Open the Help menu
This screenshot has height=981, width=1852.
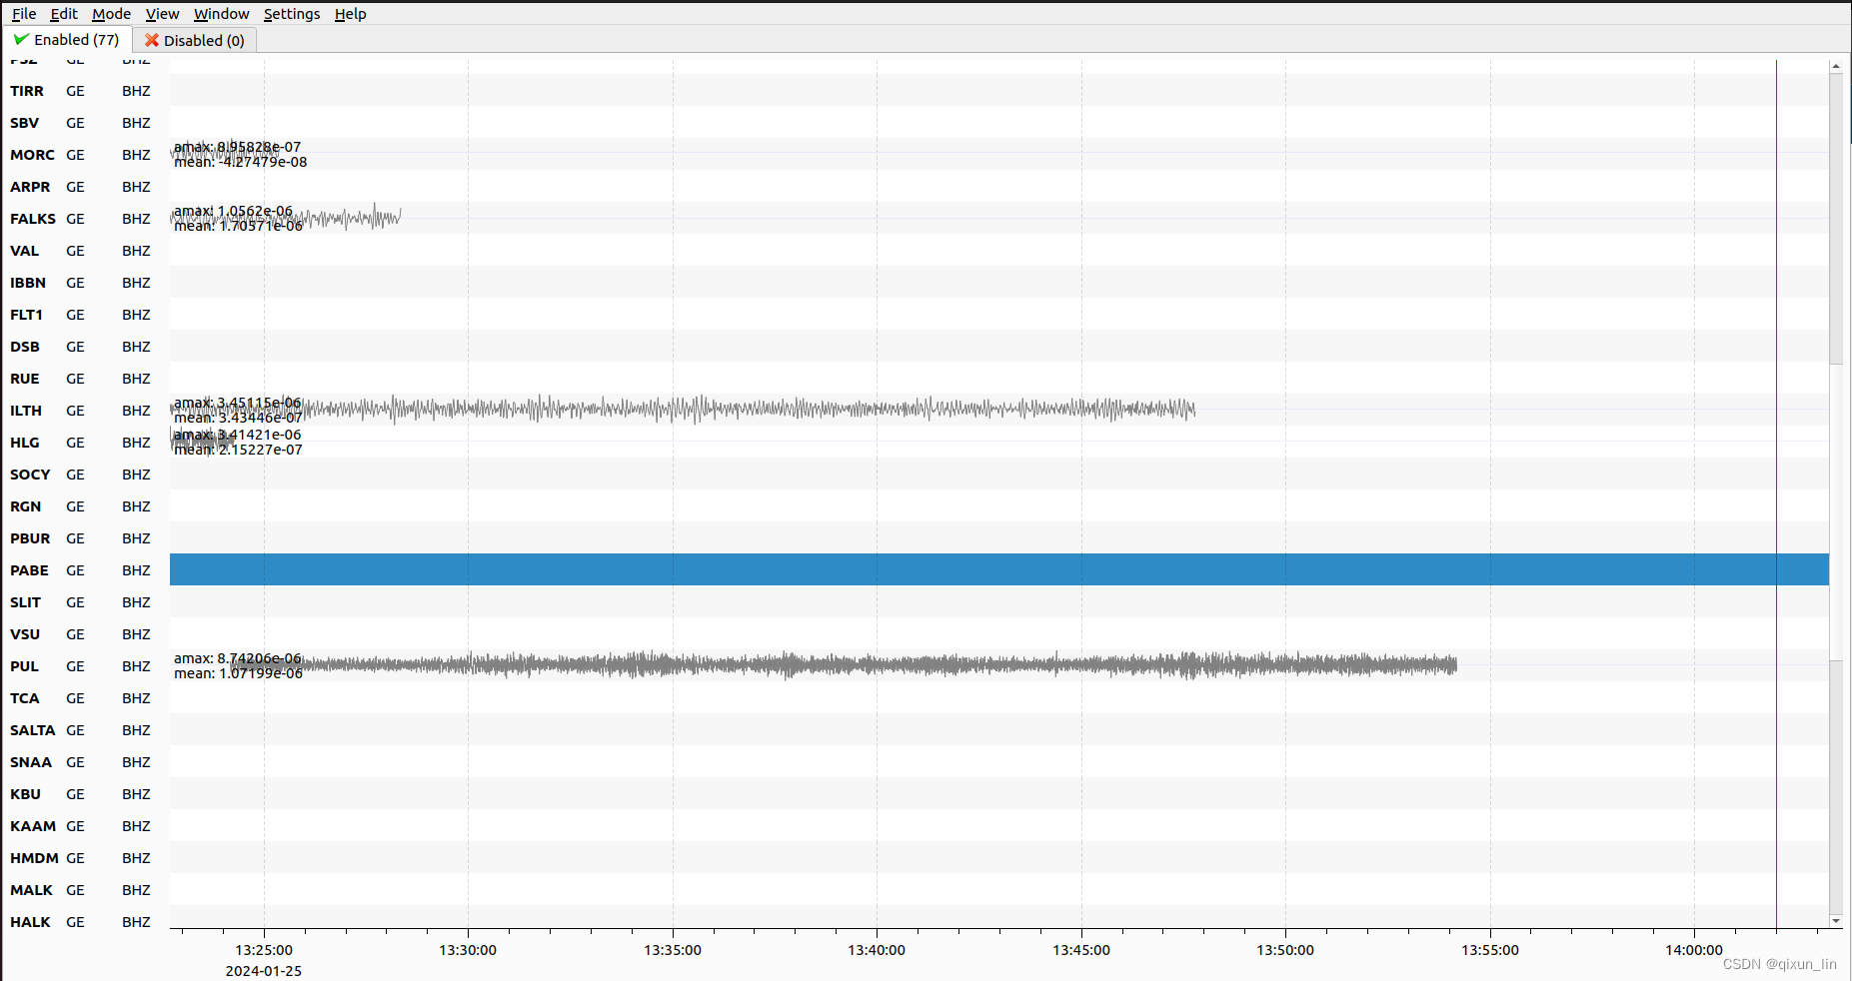pos(350,13)
